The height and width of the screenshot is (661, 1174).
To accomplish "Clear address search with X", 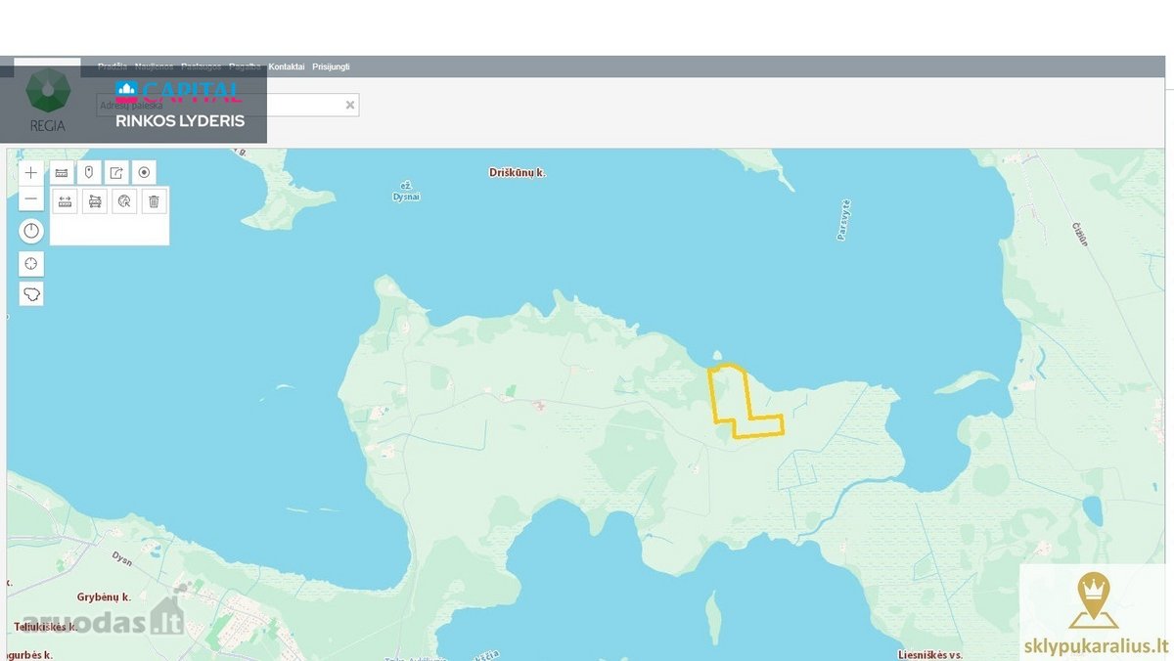I will point(349,105).
